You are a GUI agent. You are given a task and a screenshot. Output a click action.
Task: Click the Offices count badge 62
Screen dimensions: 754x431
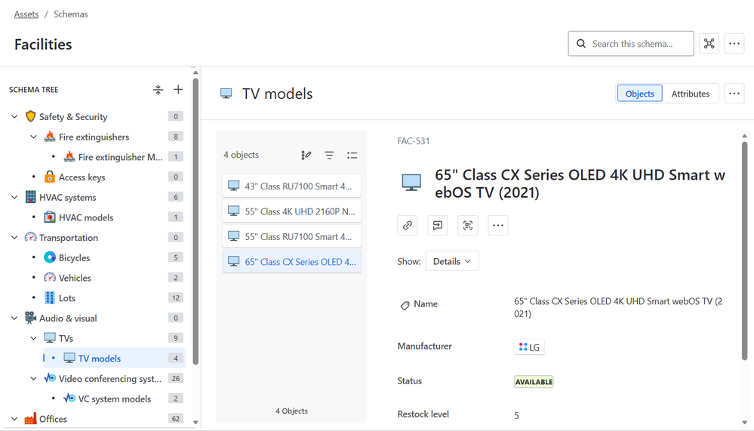click(x=176, y=418)
